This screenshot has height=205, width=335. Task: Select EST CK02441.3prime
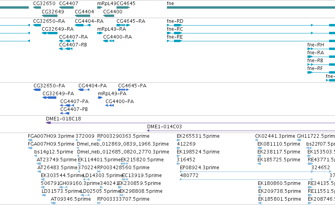[x=275, y=136]
